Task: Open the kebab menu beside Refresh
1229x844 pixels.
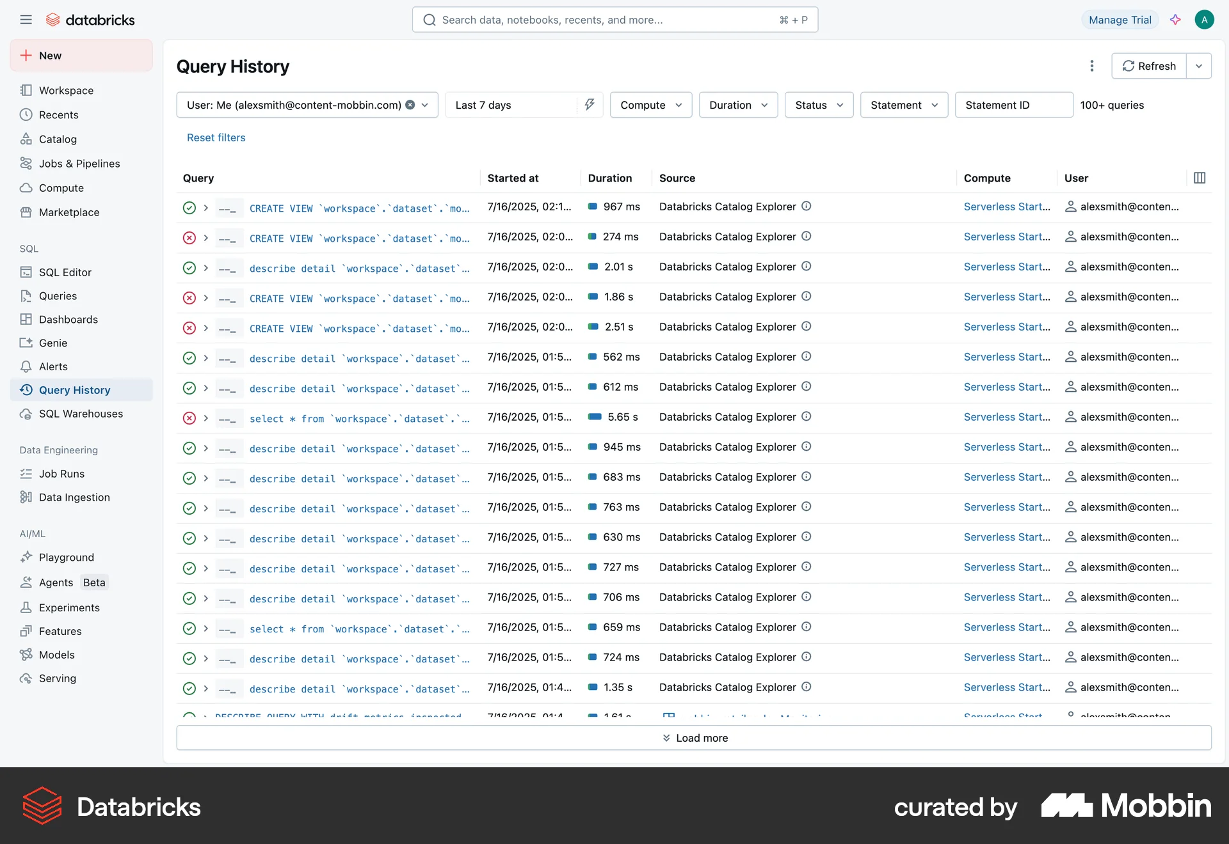Action: tap(1091, 66)
